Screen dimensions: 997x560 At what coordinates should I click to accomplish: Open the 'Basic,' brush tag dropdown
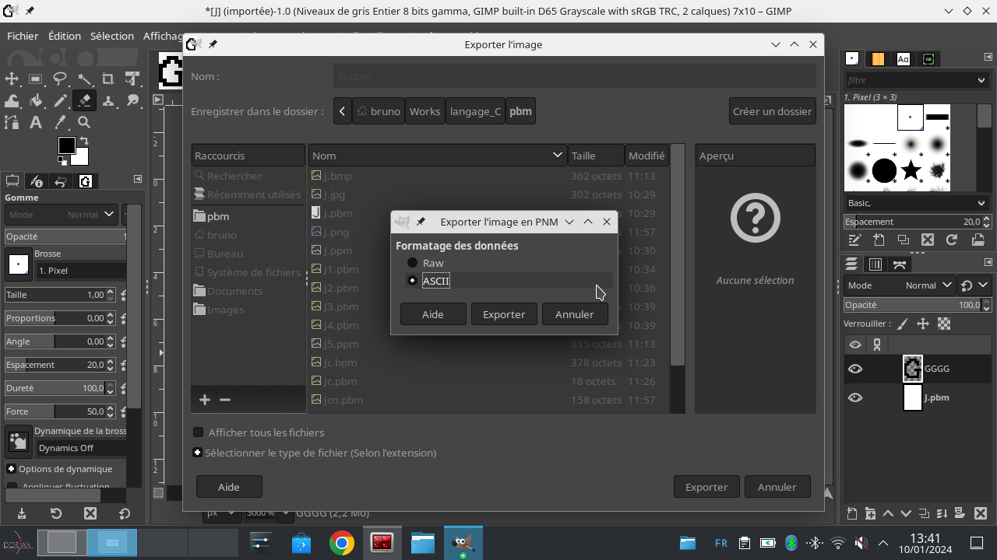tap(916, 203)
